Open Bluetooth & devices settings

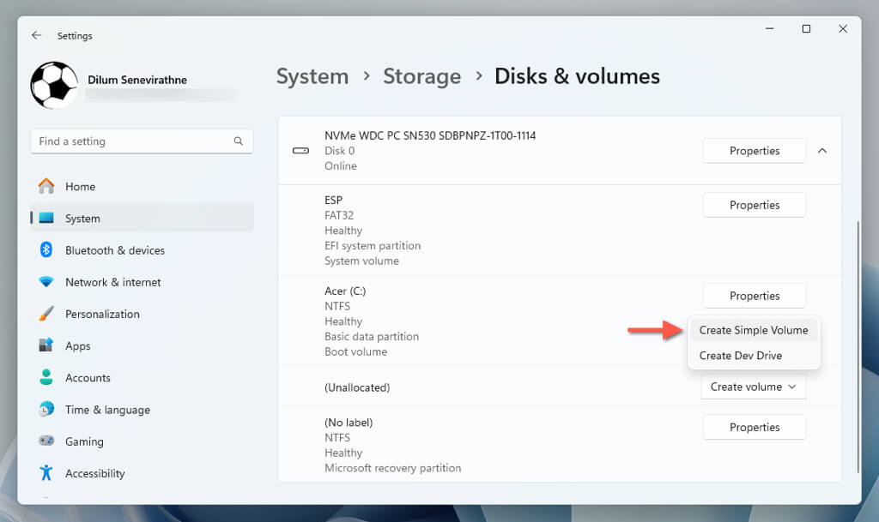[x=114, y=250]
